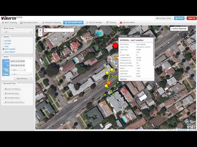Select the orange marker on the street
This screenshot has width=197, height=147.
tap(108, 83)
